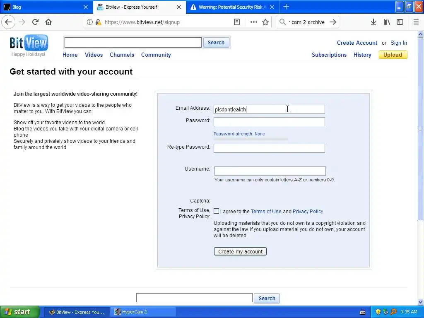The width and height of the screenshot is (424, 318).
Task: Focus the Email Address field
Action: (x=269, y=109)
